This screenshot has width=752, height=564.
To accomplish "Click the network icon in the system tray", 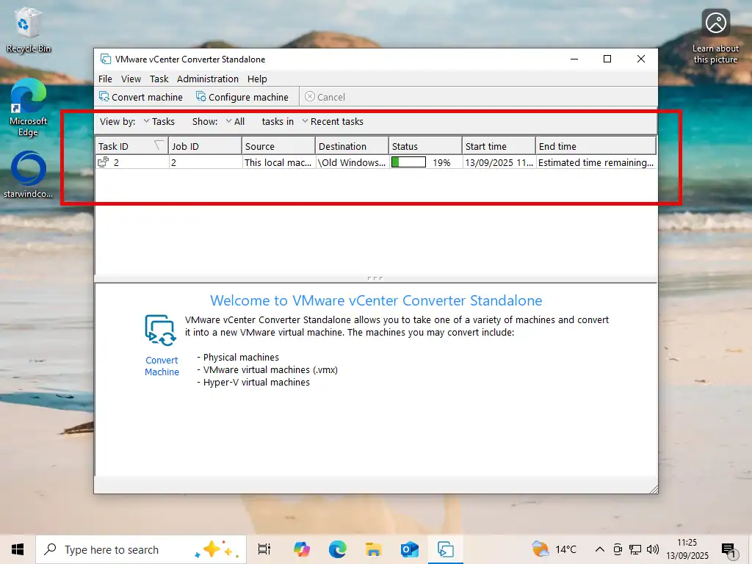I will [635, 549].
